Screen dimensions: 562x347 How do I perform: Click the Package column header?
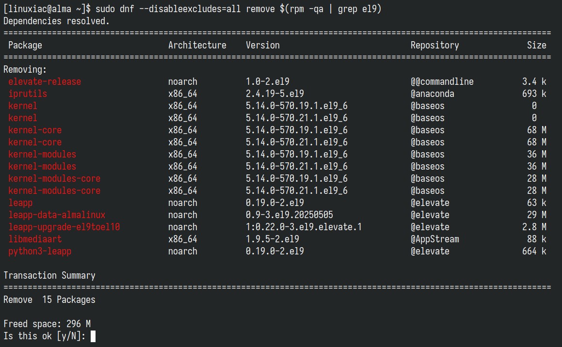pyautogui.click(x=25, y=45)
